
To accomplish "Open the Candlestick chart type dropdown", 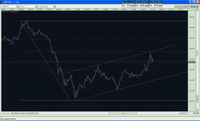I will click(55, 7).
